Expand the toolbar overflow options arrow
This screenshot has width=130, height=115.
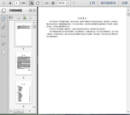tap(74, 3)
